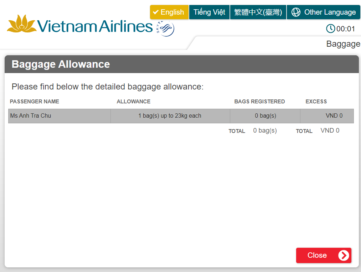Close the Baggage Allowance dialog
This screenshot has height=272, width=361.
click(x=323, y=255)
